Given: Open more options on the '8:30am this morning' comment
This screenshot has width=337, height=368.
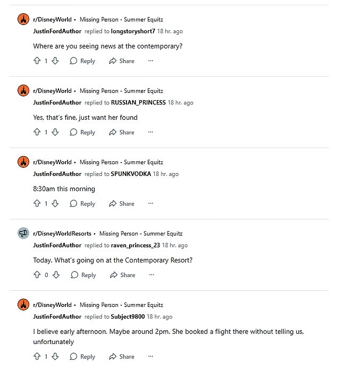Looking at the screenshot, I should (151, 203).
